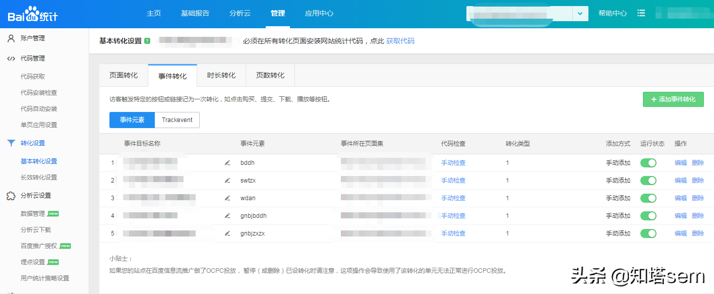
Task: Toggle running status for bddh row
Action: click(648, 163)
